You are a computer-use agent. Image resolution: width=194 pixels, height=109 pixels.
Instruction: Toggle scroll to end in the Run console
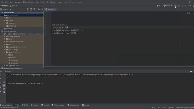coord(4,85)
